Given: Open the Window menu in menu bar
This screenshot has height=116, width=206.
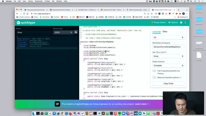Looking at the screenshot, I should pos(59,1).
